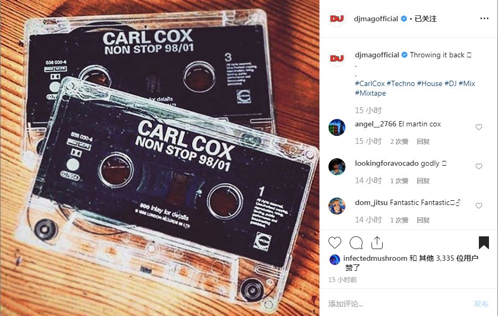The width and height of the screenshot is (498, 316).
Task: Click the #CarlCox hashtag
Action: (x=370, y=83)
